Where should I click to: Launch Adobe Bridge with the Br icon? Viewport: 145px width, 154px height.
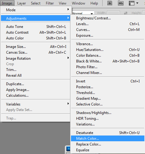[x=110, y=3]
